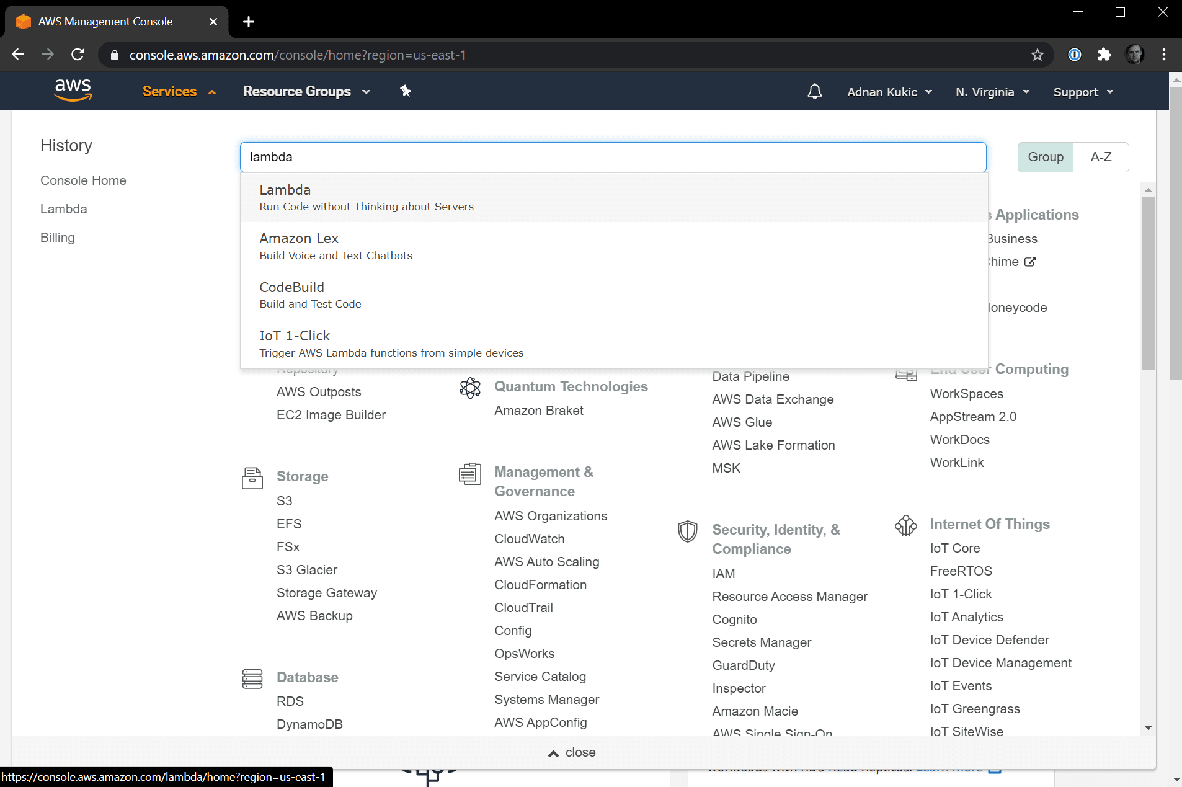Collapse the Services dropdown menu

click(x=179, y=92)
